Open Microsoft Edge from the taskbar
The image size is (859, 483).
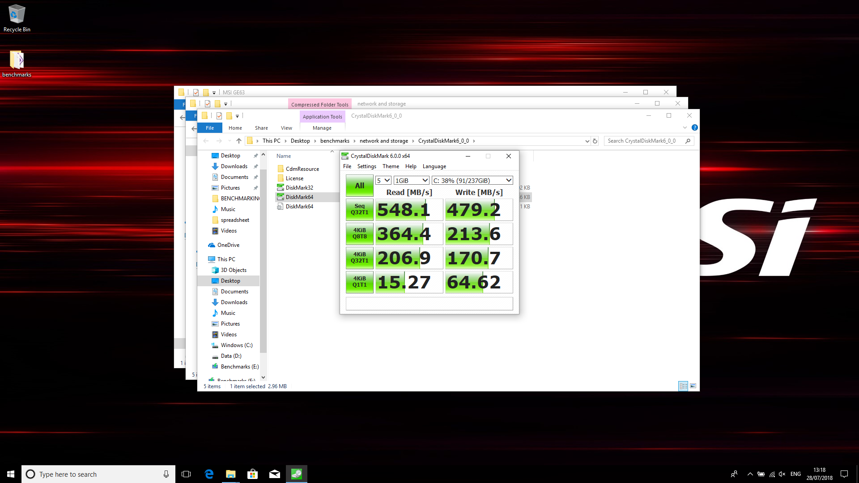point(209,474)
